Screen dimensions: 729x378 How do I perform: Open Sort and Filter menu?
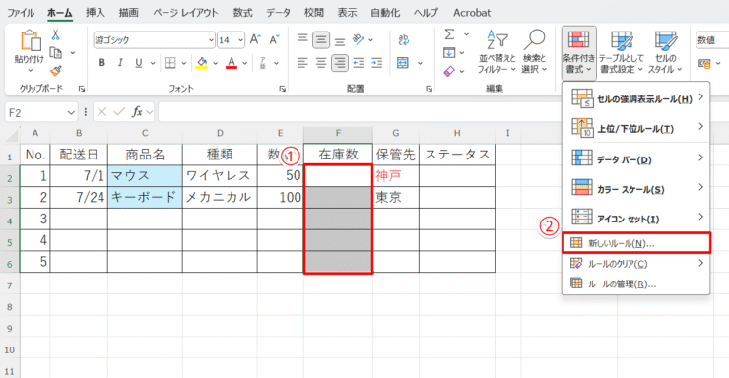(497, 51)
